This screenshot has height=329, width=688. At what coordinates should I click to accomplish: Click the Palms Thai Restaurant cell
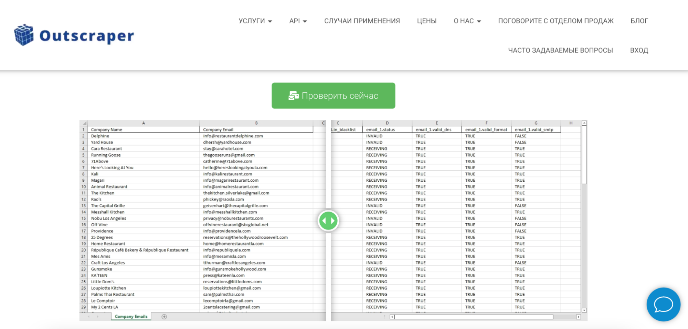144,294
